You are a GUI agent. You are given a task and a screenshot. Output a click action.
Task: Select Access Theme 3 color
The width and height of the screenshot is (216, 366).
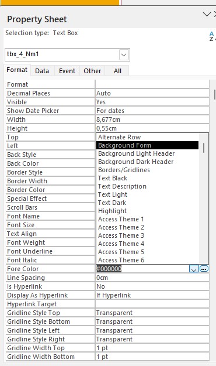point(147,235)
